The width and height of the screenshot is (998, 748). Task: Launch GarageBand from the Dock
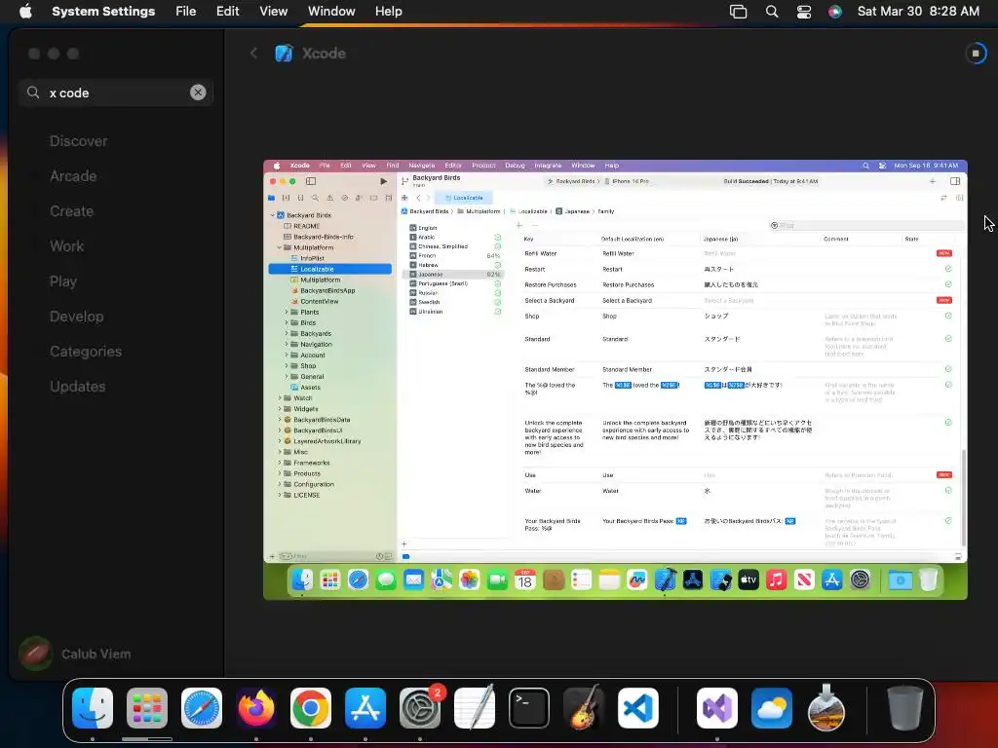(x=584, y=708)
